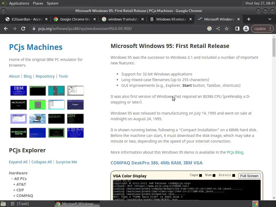Open the Chrome profile avatar
This screenshot has width=276, height=207.
(246, 29)
